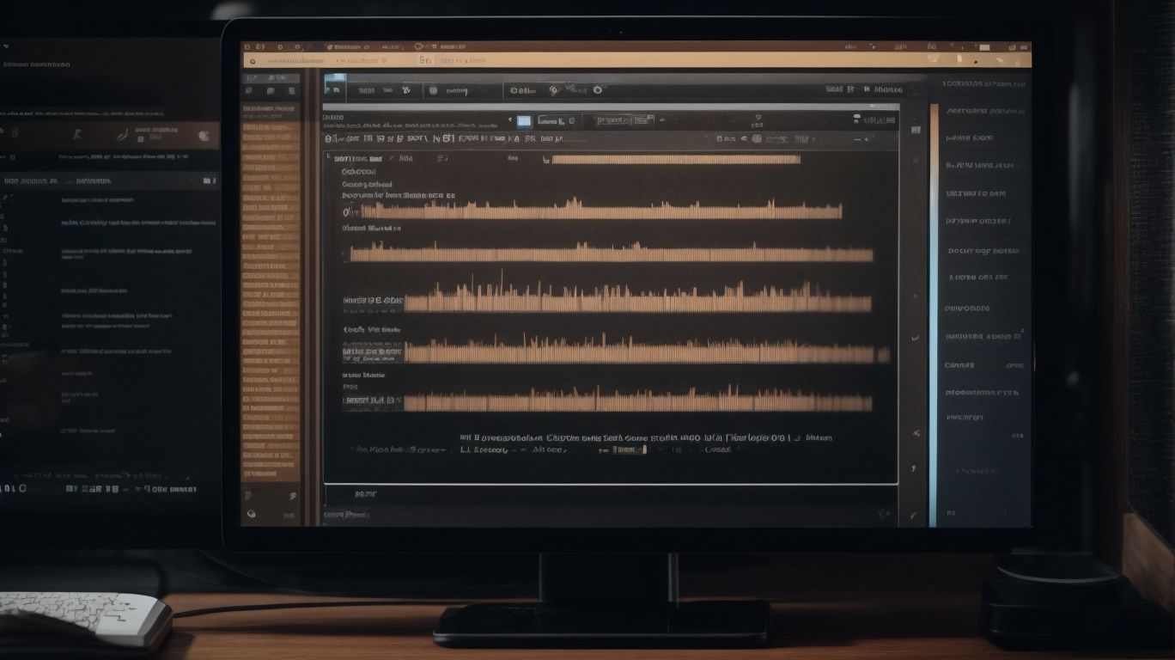
Task: Click the light-blue vertical scrollbar beside the waveforms
Action: click(933, 314)
